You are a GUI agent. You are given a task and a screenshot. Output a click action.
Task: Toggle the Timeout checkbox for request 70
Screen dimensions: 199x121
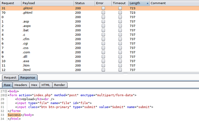point(120,13)
